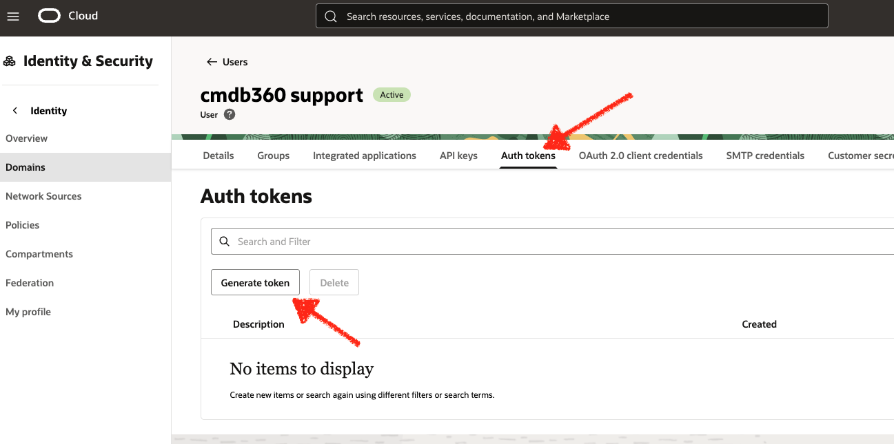Image resolution: width=894 pixels, height=444 pixels.
Task: Open Network Sources in the sidebar
Action: point(43,196)
